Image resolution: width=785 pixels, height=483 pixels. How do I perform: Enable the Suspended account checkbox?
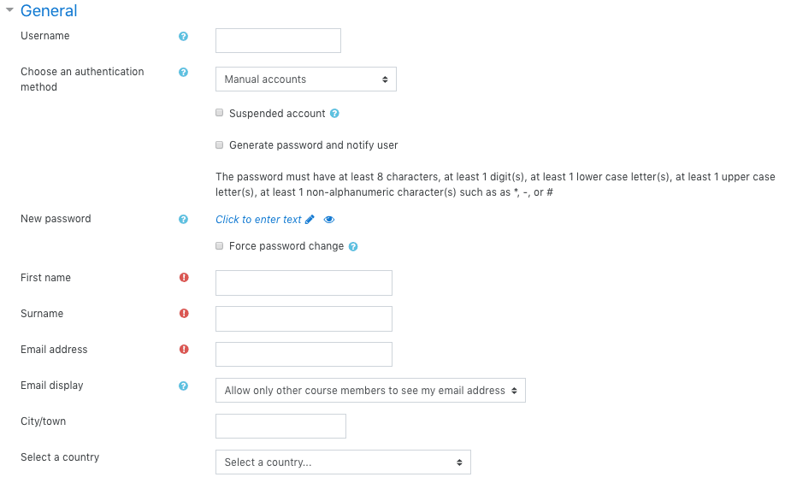(x=220, y=113)
